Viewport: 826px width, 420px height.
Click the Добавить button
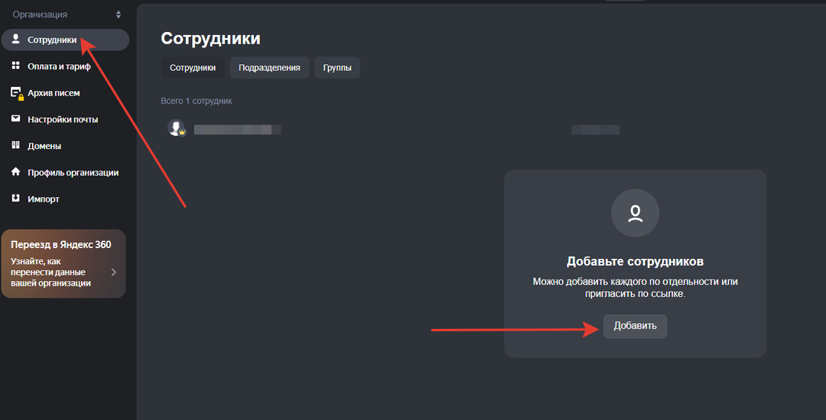pos(636,326)
